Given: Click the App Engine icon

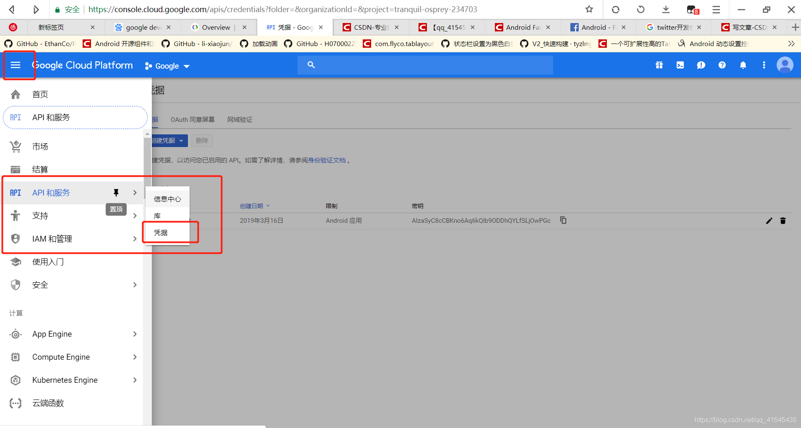Looking at the screenshot, I should click(16, 334).
